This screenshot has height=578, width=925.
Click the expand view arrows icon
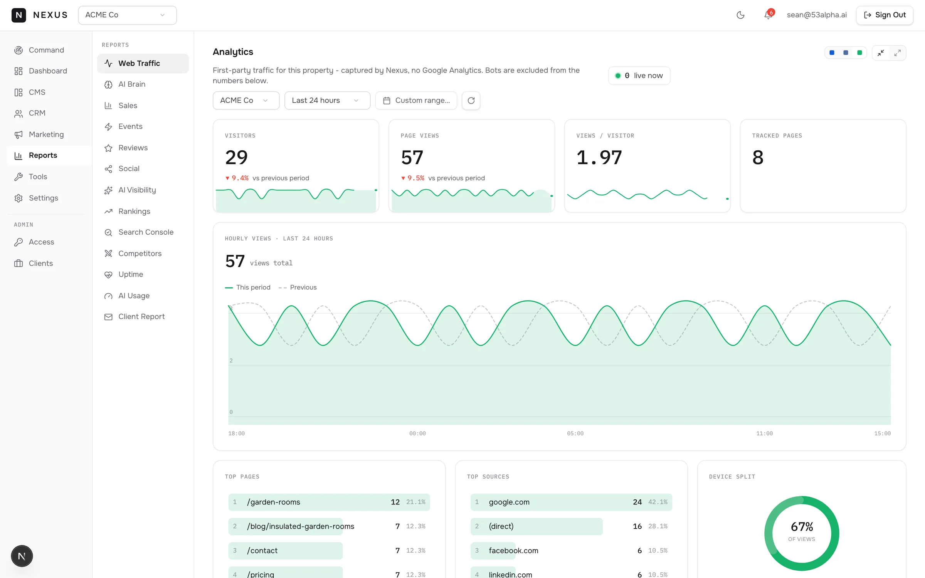(x=898, y=53)
